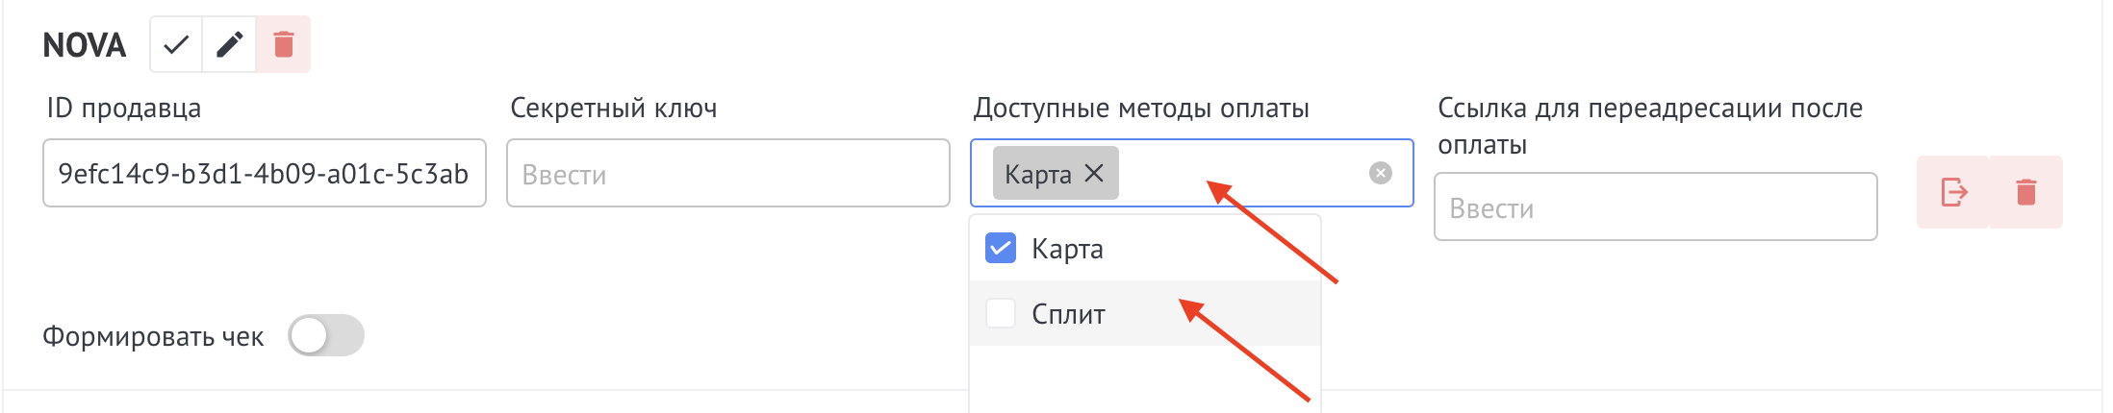The width and height of the screenshot is (2113, 413).
Task: Click the Формировать чек label
Action: point(153,337)
